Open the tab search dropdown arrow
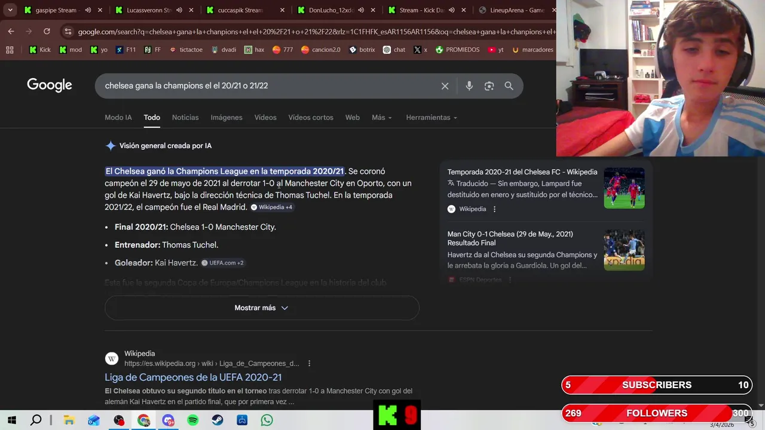 (10, 10)
